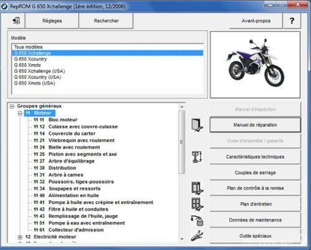Screen dimensions: 311x250
Task: Click the greyed Vues d'ensemble / gabarits button
Action: 255,141
